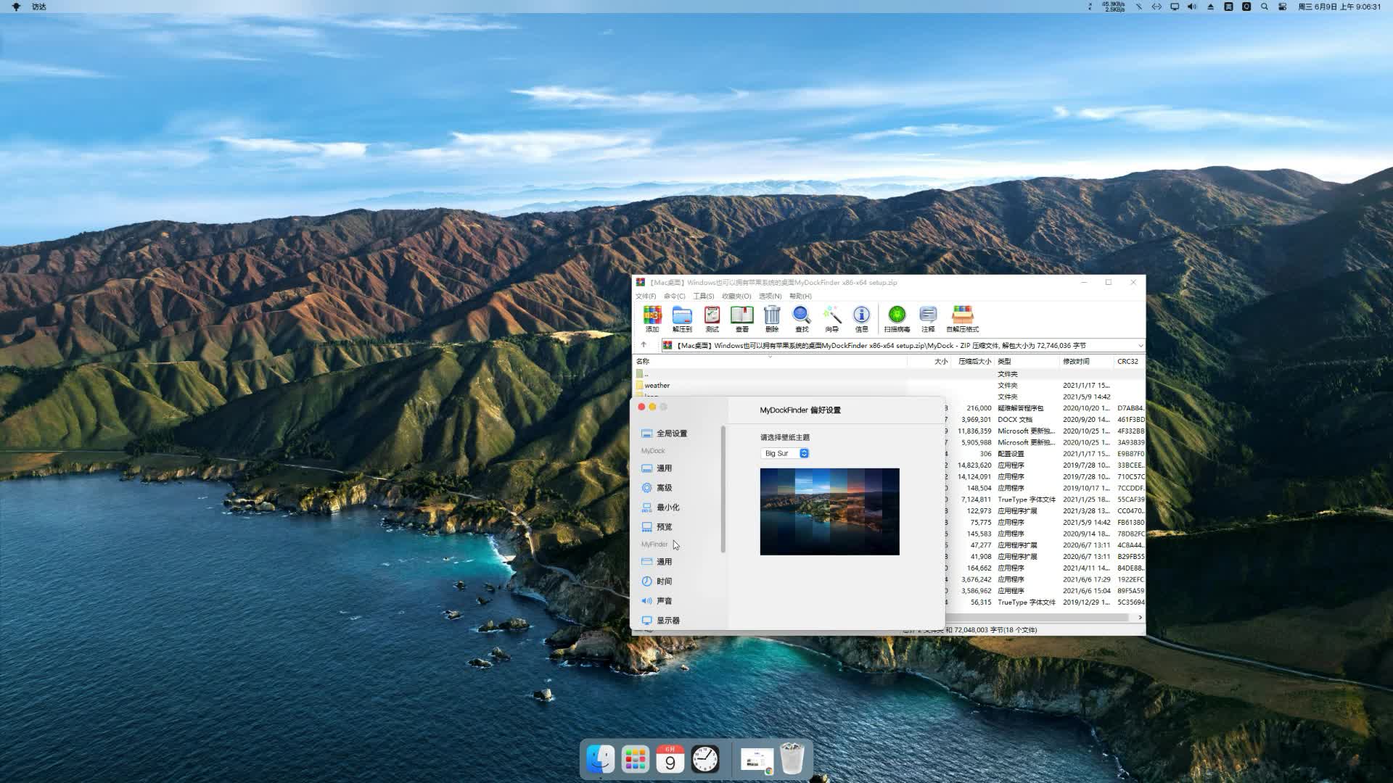Click the 信息 (Info) toolbar icon
Image resolution: width=1393 pixels, height=783 pixels.
[861, 318]
